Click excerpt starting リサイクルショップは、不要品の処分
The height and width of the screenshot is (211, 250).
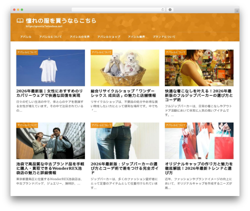coord(124,106)
